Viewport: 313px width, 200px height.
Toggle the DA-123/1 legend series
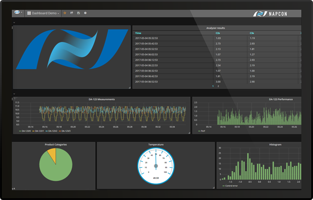click(39, 131)
